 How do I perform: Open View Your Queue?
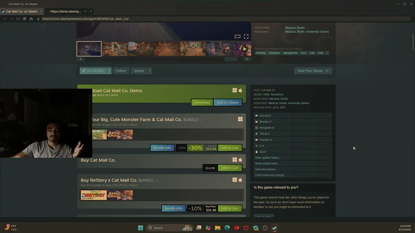(x=313, y=71)
